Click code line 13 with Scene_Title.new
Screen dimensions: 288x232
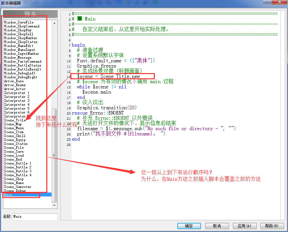point(108,76)
